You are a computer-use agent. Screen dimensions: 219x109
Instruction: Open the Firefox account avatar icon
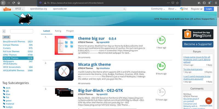(209, 3)
